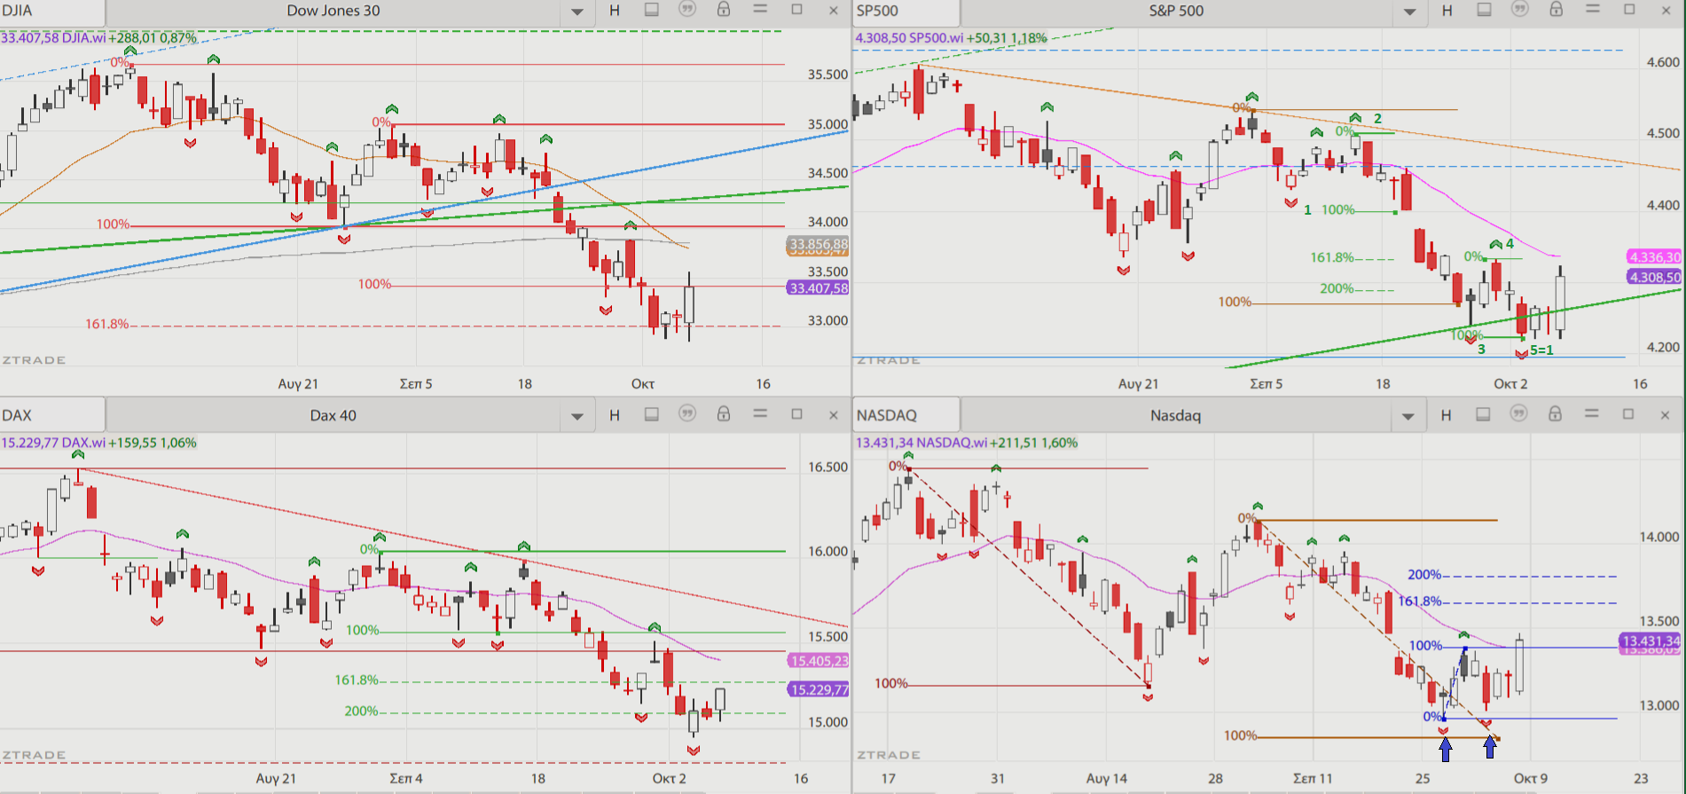1686x794 pixels.
Task: Click the DAX symbol input field
Action: click(52, 415)
